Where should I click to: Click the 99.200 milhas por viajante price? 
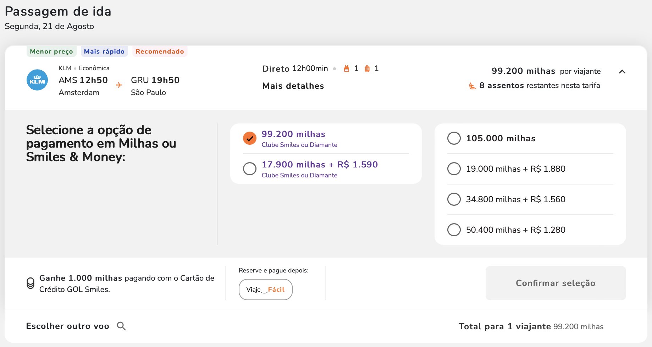[546, 71]
